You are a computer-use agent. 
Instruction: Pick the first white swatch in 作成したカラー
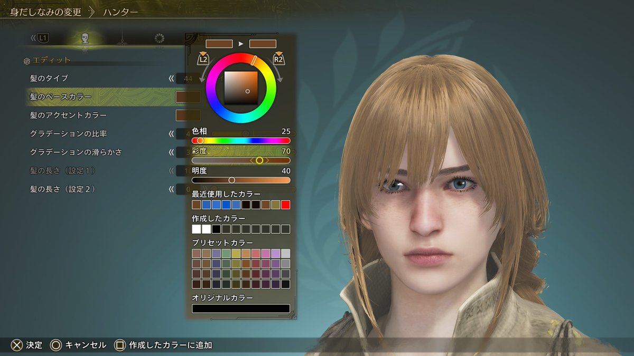tap(197, 229)
